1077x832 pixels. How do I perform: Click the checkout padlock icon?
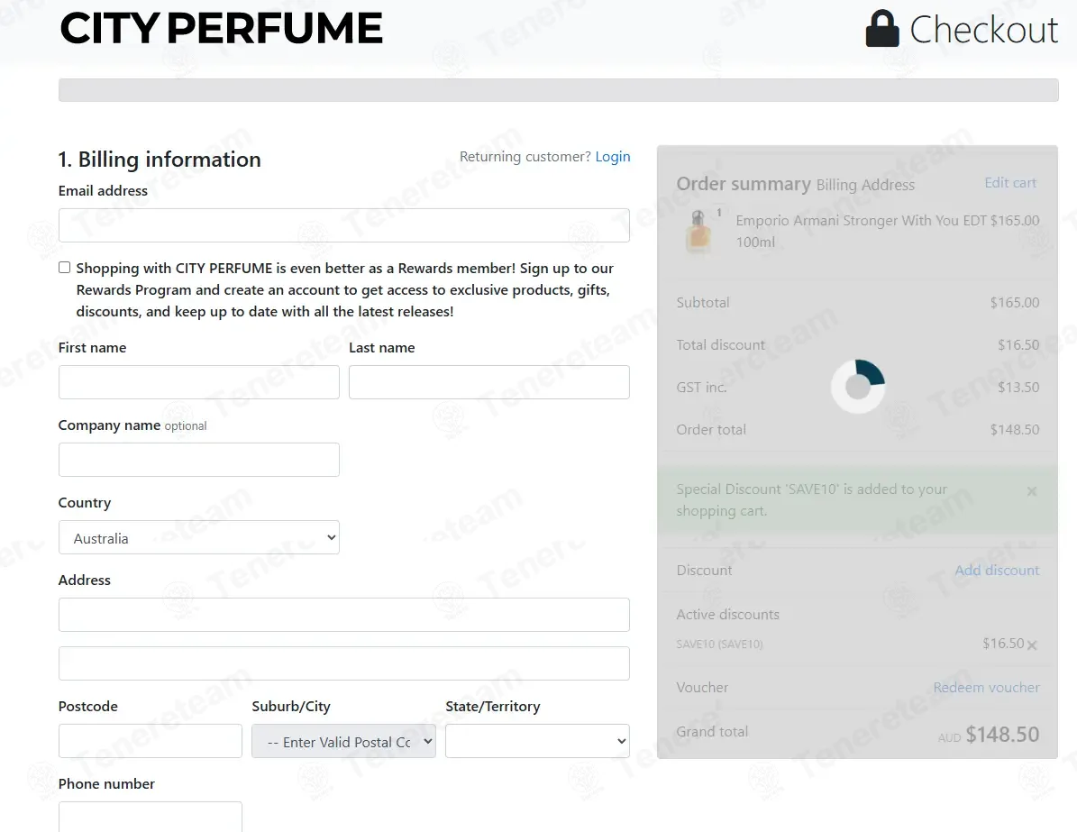click(x=882, y=28)
